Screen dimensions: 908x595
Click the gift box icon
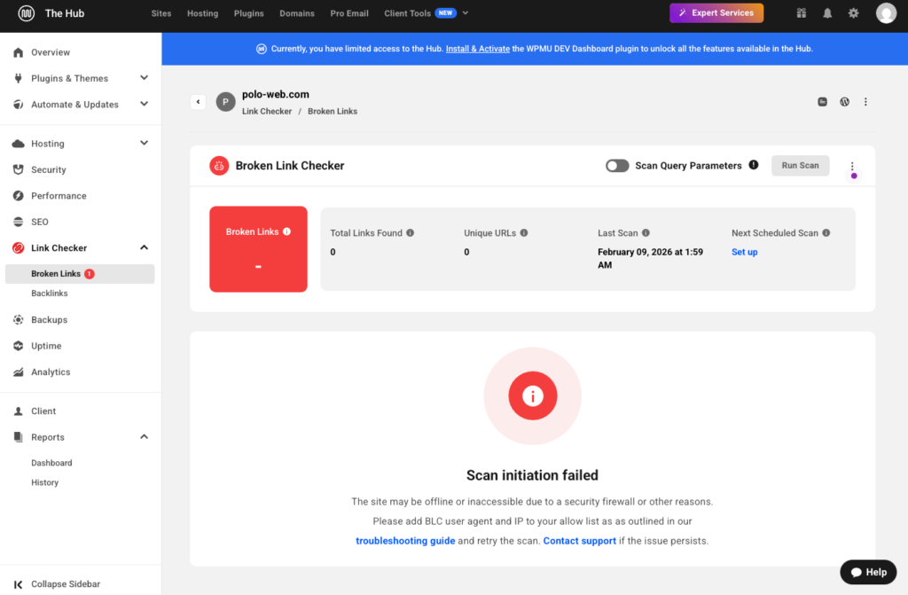[x=802, y=13]
